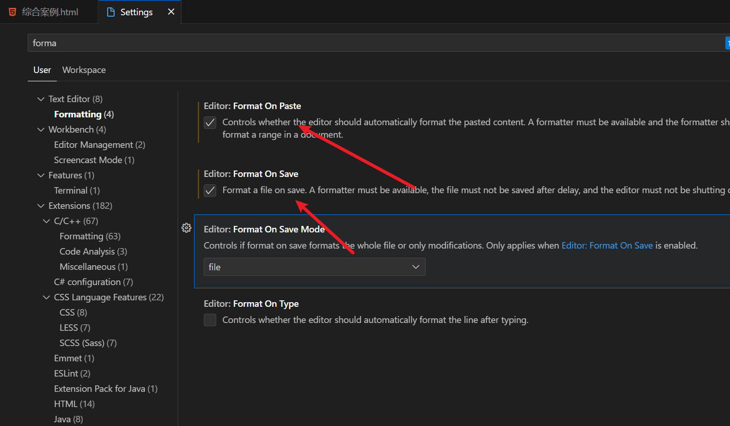Viewport: 730px width, 426px height.
Task: Collapse the Text Editor tree section
Action: (x=41, y=99)
